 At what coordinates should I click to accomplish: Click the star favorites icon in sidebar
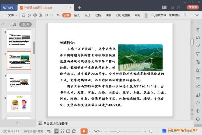pos(198,70)
